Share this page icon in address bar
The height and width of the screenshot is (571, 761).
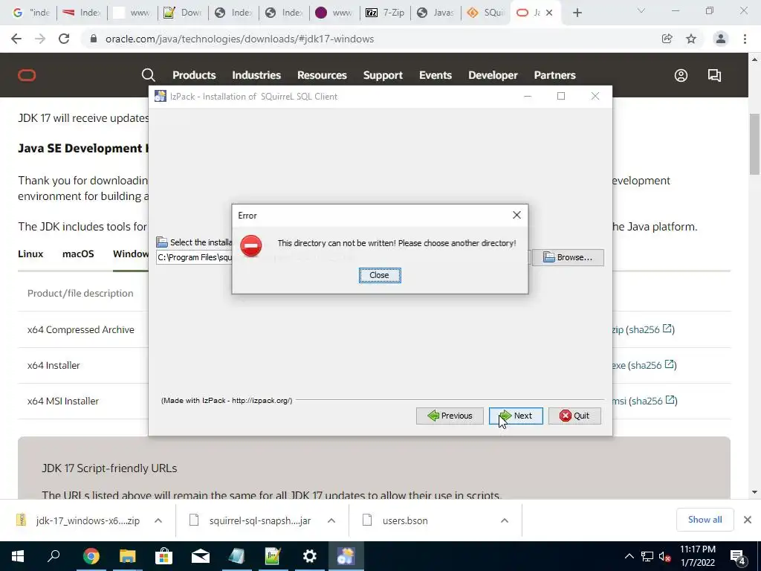coord(667,39)
